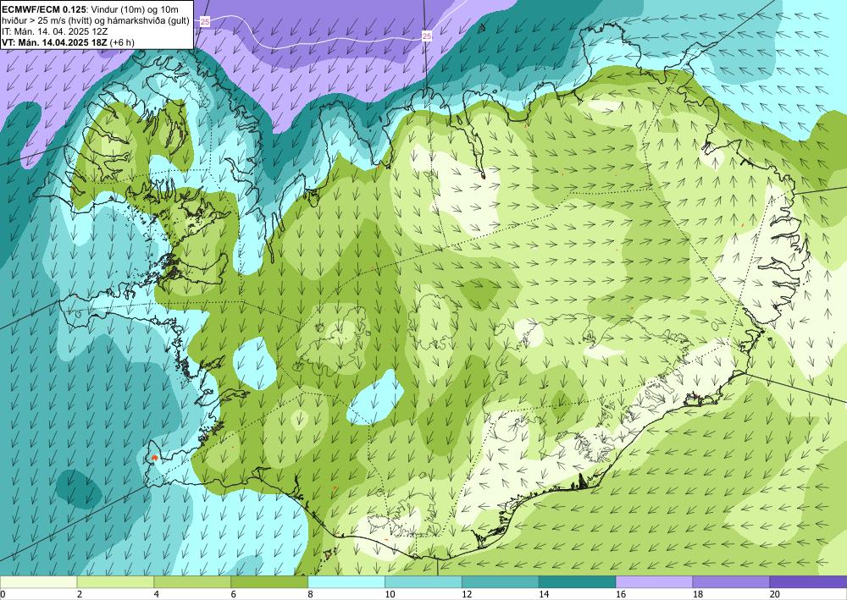
Task: Click the dark purple above-20 legend swatch
Action: pyautogui.click(x=808, y=582)
